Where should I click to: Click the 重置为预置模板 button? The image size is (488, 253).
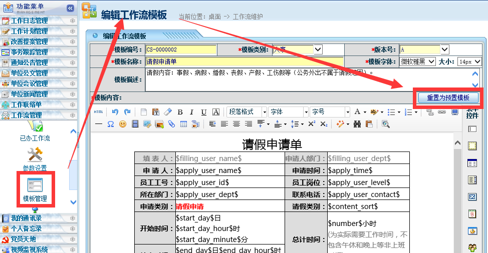pos(448,98)
